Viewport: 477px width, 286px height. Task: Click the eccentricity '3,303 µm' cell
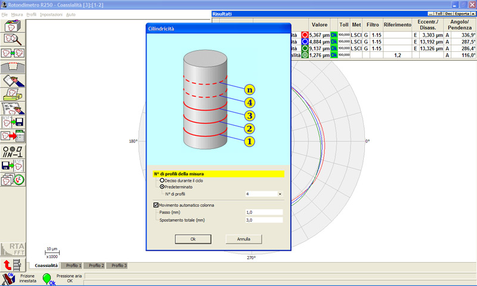tap(431, 35)
